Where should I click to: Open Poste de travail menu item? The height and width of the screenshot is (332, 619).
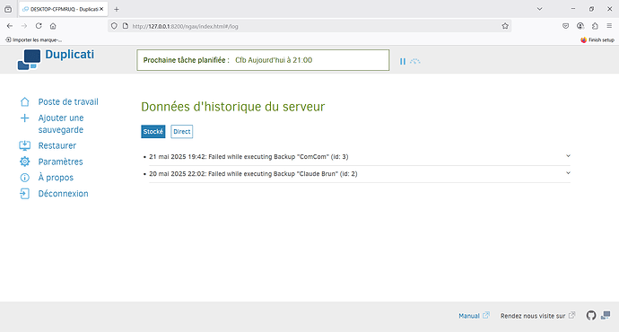click(68, 102)
